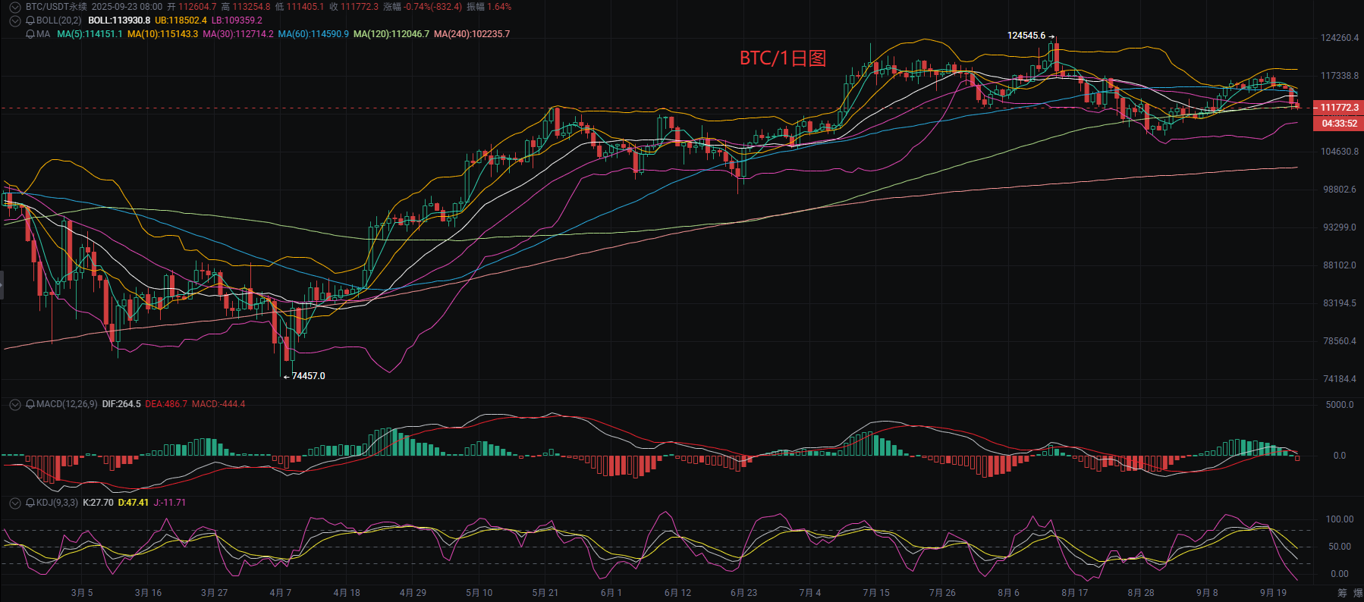Click the 5月 21 date on time axis
The height and width of the screenshot is (602, 1364).
(x=545, y=593)
